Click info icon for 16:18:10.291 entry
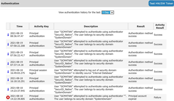Image resolution: width=174 pixels, height=101 pixels. point(8,80)
